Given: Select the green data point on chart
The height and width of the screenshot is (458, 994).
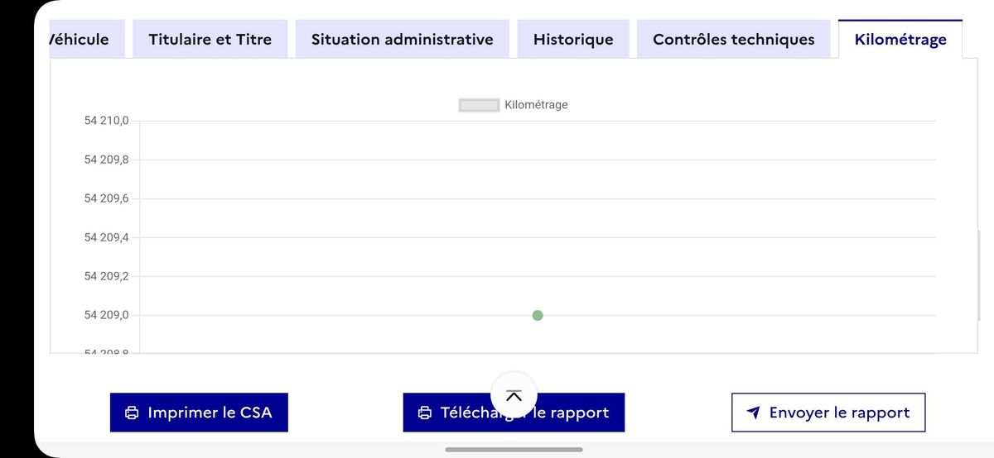Looking at the screenshot, I should tap(538, 315).
